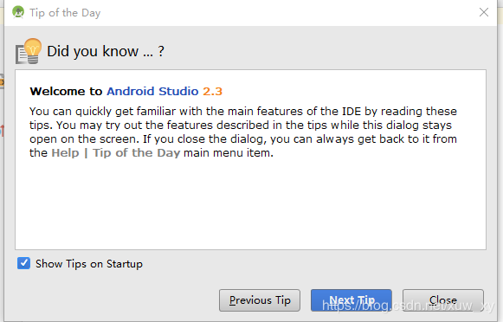Screen dimensions: 503x322
Task: Click the 'Tip of the Day' window title
Action: point(65,13)
